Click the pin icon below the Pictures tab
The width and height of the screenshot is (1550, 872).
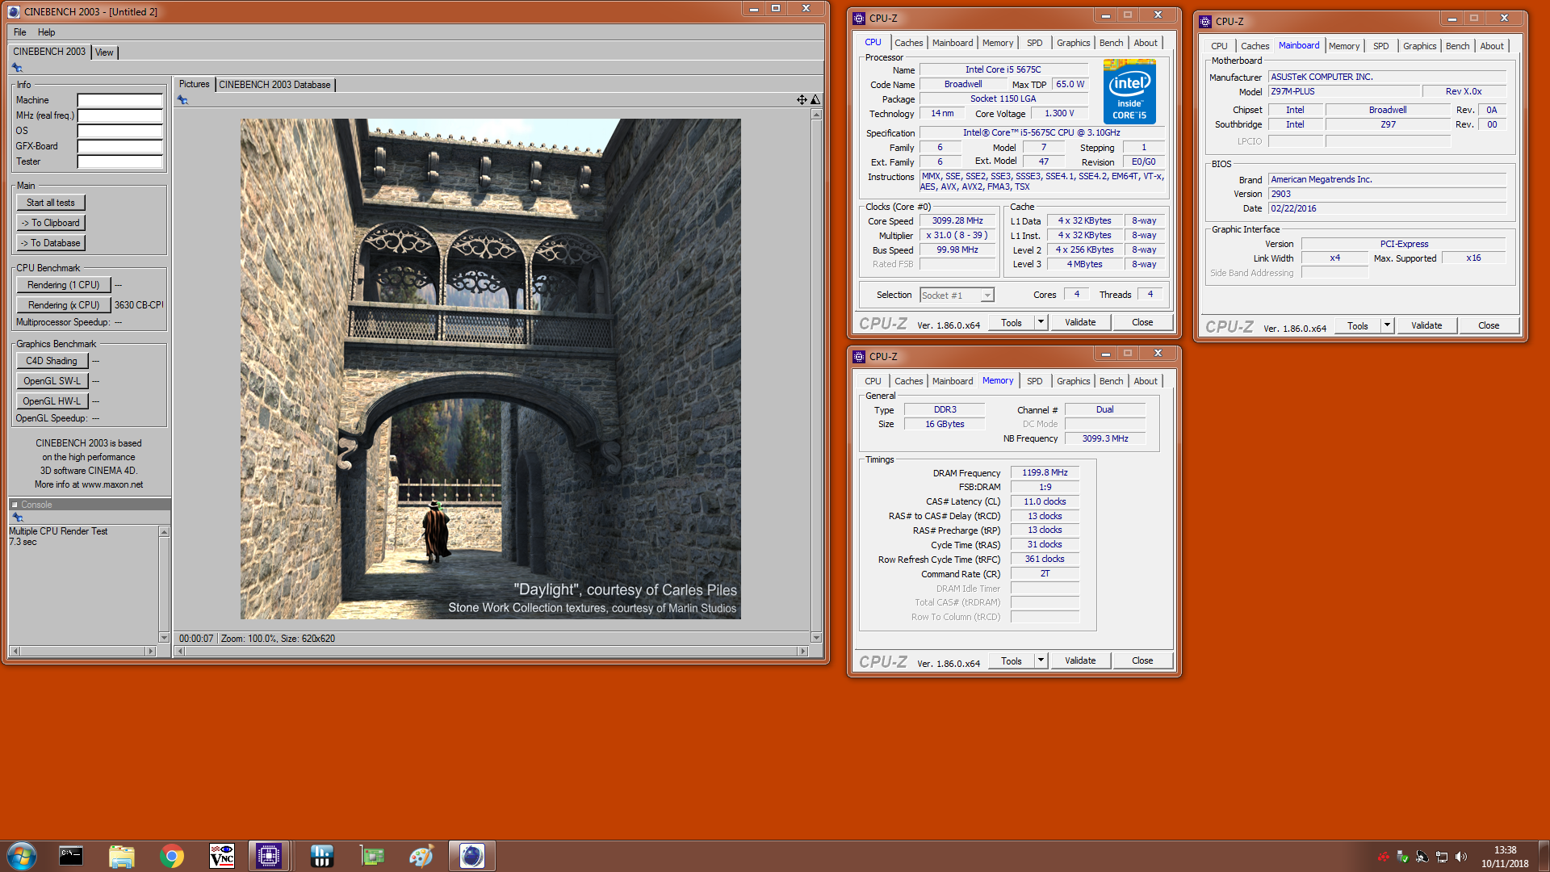[183, 100]
